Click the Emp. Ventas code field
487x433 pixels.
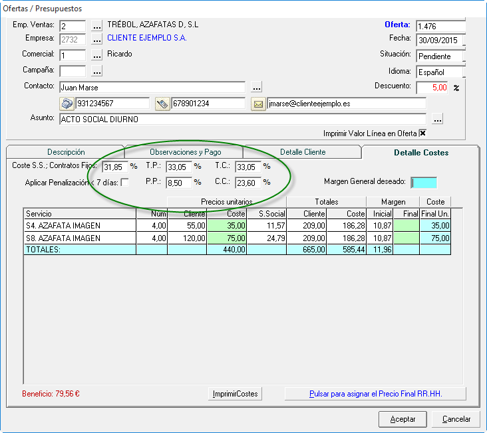[x=73, y=26]
